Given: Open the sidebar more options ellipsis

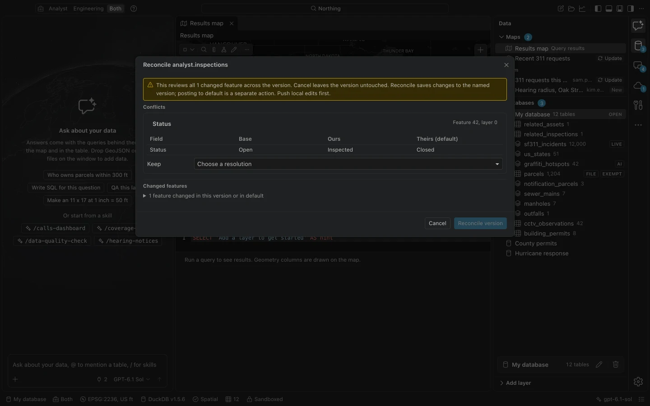Looking at the screenshot, I should pos(638,125).
